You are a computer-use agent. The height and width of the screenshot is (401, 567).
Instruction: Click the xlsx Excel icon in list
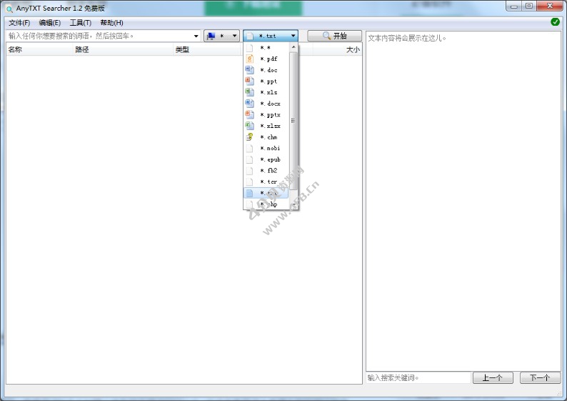tap(249, 126)
